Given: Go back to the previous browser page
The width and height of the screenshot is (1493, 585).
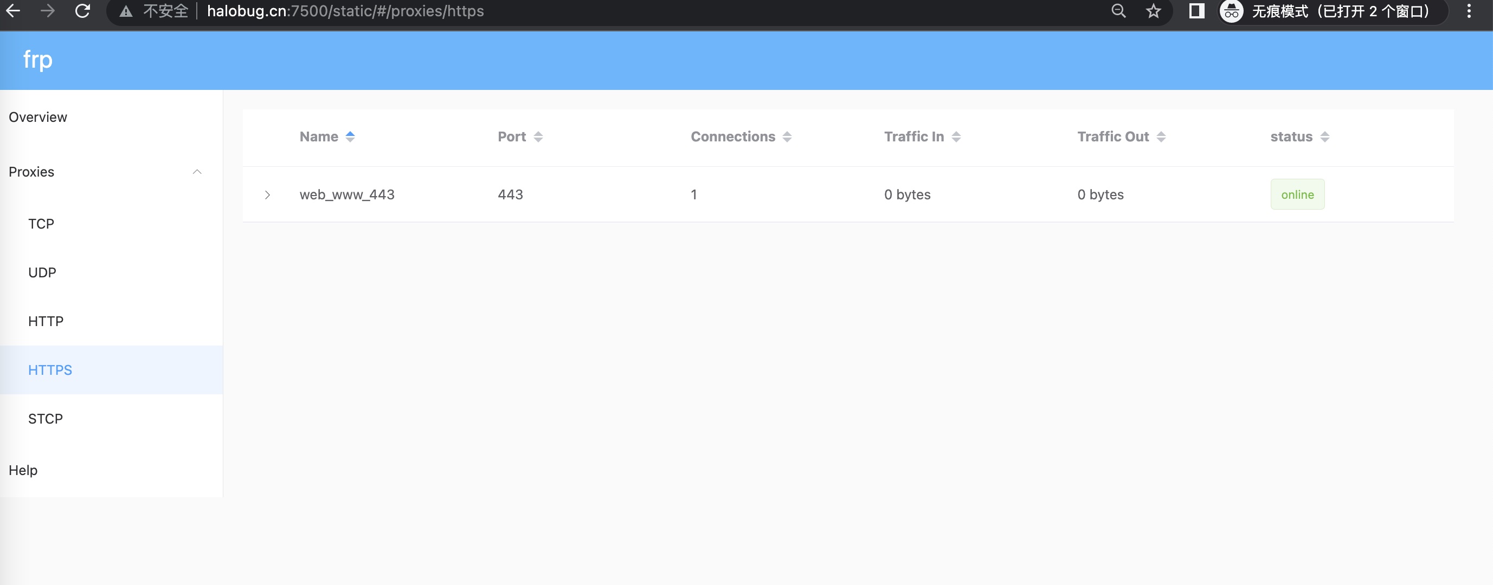Looking at the screenshot, I should pyautogui.click(x=13, y=11).
